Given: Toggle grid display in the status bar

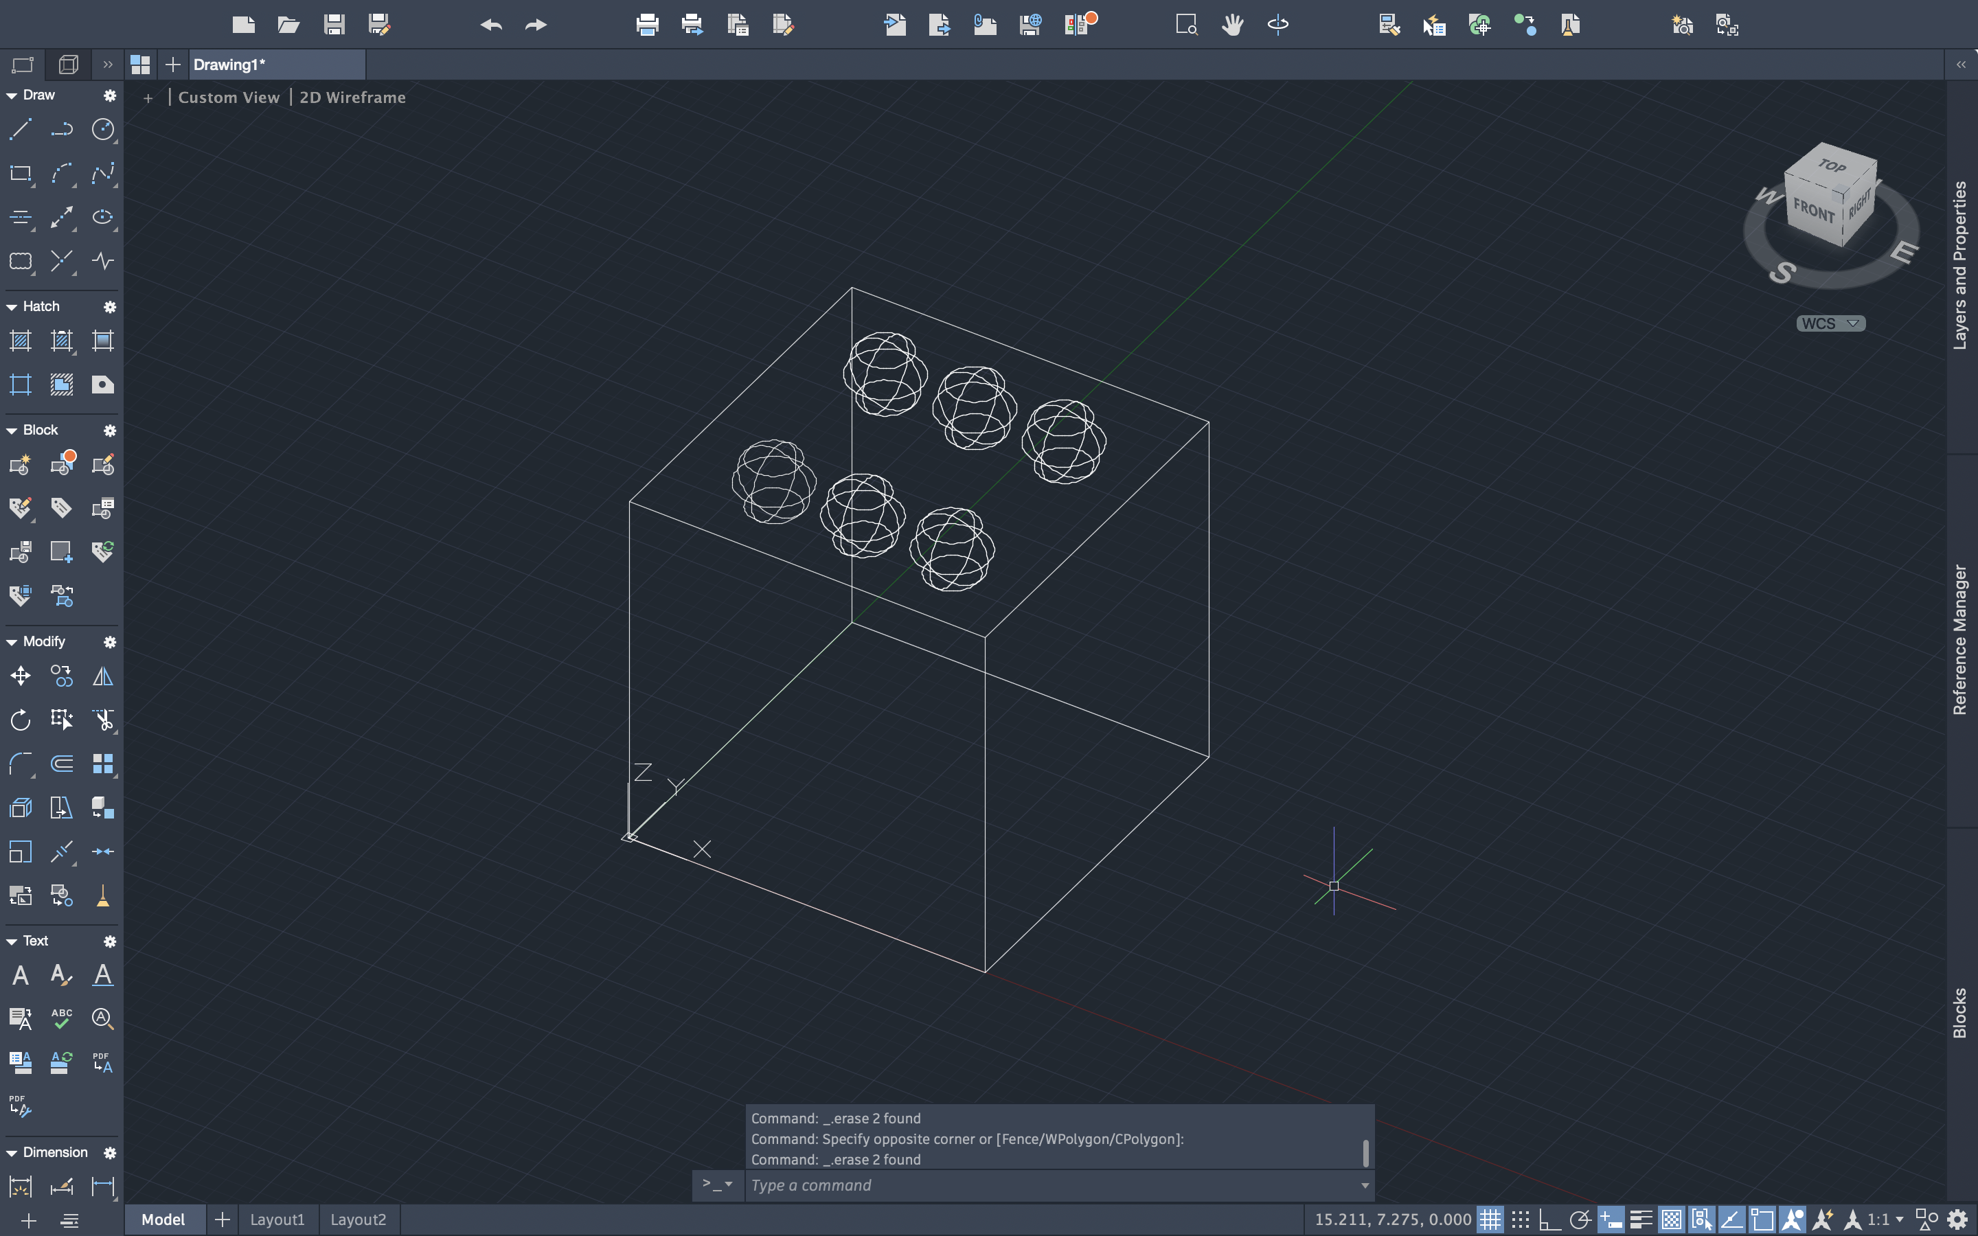Looking at the screenshot, I should point(1490,1220).
